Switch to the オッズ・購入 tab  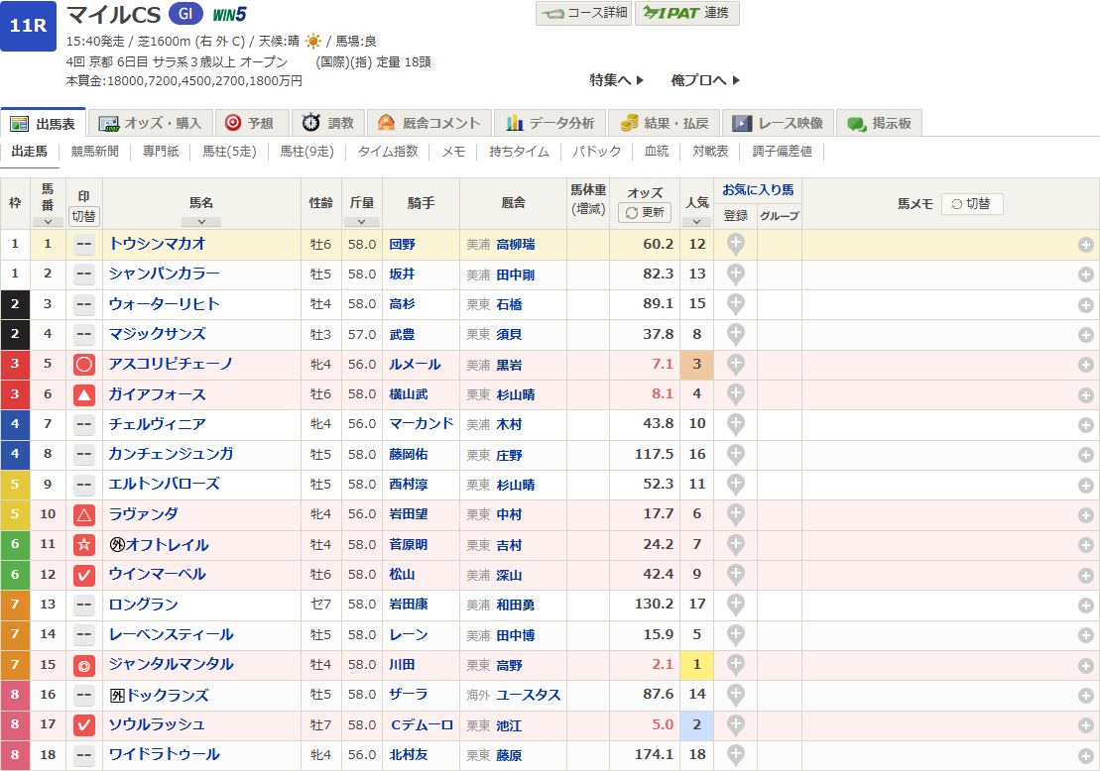[x=150, y=123]
